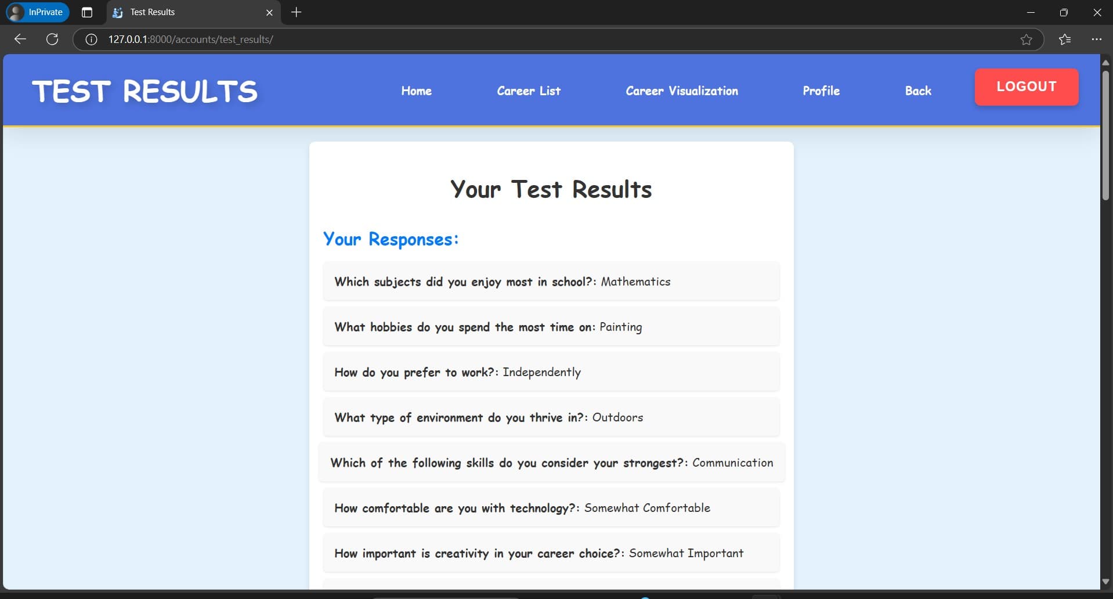Click the page scrollbar up arrow

point(1105,62)
